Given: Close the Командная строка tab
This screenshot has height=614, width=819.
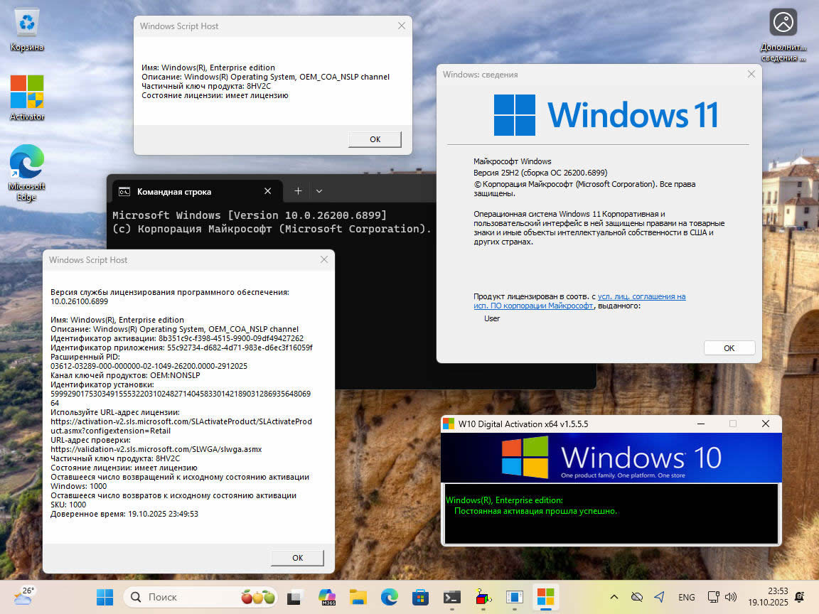Looking at the screenshot, I should [x=267, y=191].
